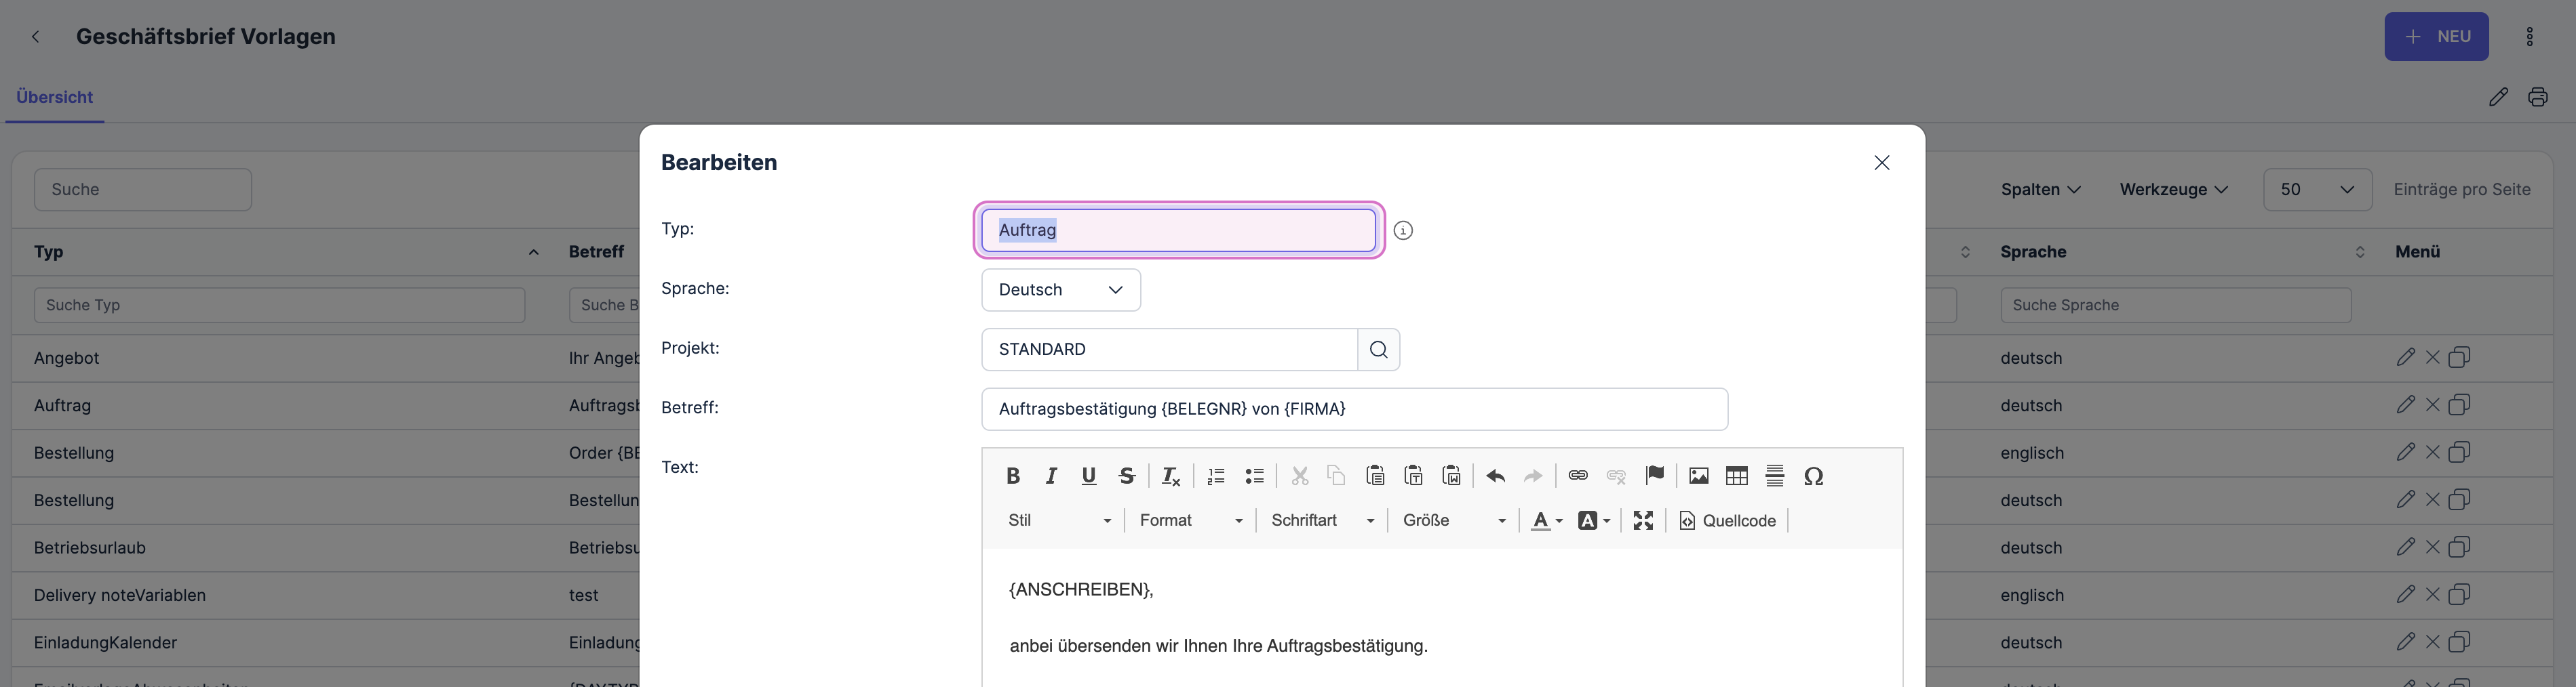Viewport: 2576px width, 687px height.
Task: Click the info icon beside Typ field
Action: 1403,230
